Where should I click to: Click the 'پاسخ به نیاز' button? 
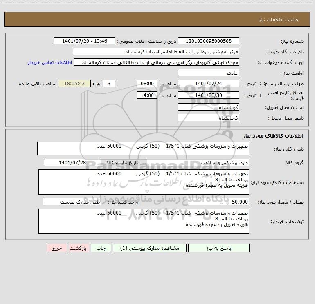click(x=219, y=248)
